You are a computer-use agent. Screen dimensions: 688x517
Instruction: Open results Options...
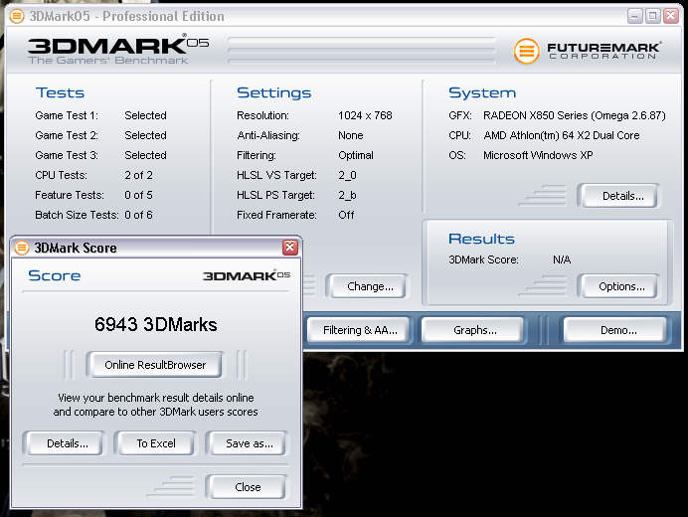pyautogui.click(x=621, y=286)
